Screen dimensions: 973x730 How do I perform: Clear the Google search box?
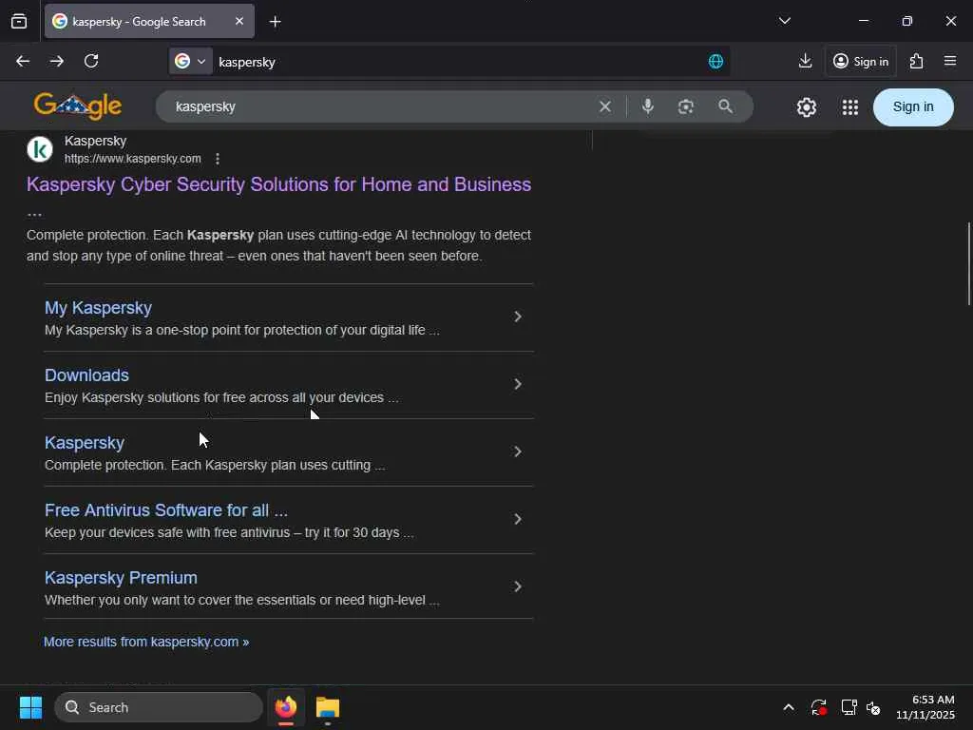(605, 106)
